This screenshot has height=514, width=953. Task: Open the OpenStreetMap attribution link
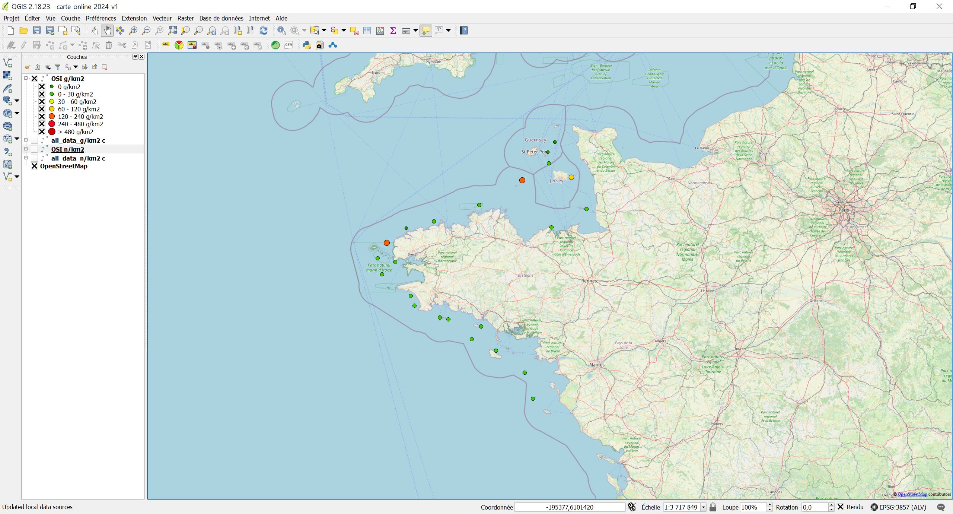pyautogui.click(x=912, y=494)
